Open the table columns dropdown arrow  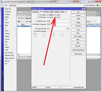99,24
